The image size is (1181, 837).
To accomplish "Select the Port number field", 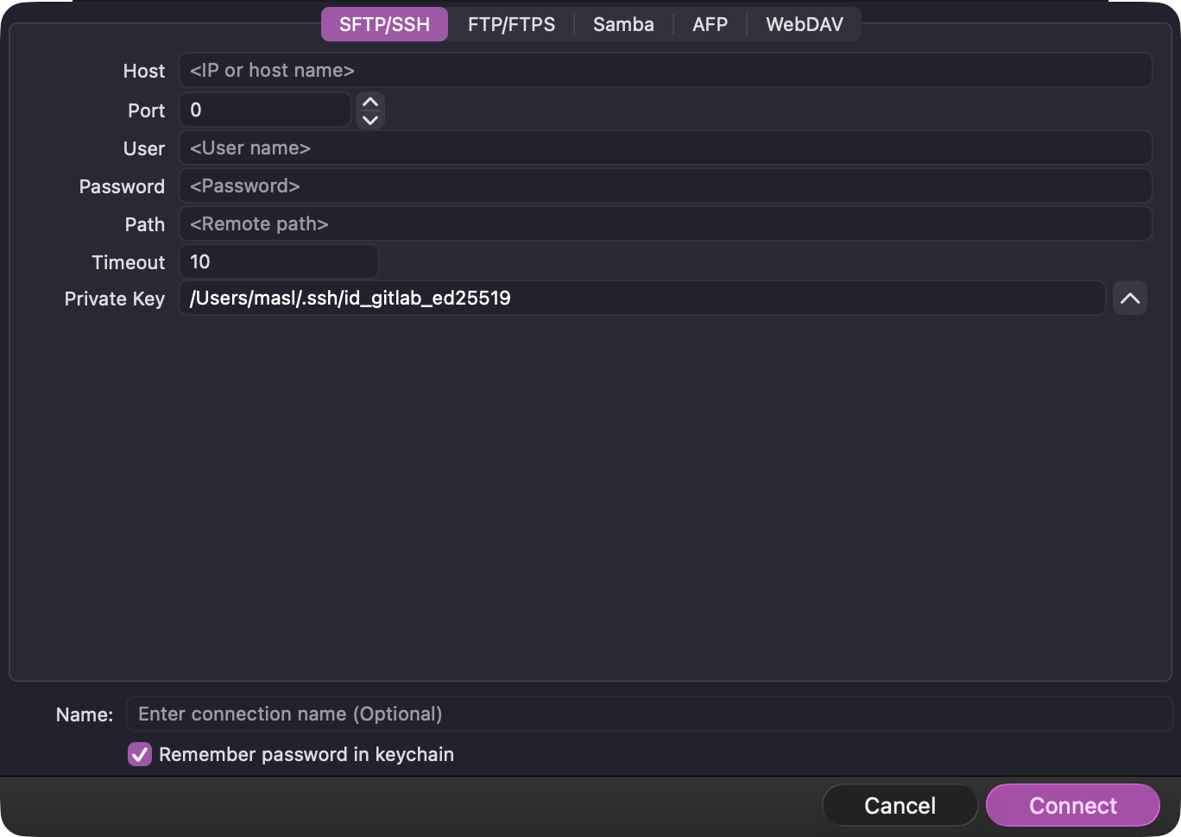I will (x=265, y=110).
